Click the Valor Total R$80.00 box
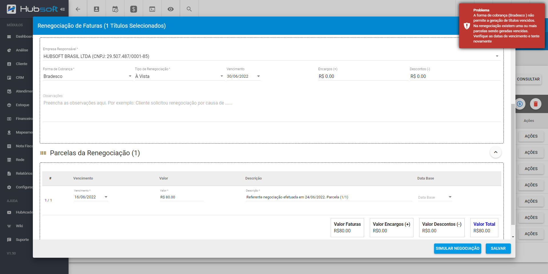548x274 pixels. point(484,227)
